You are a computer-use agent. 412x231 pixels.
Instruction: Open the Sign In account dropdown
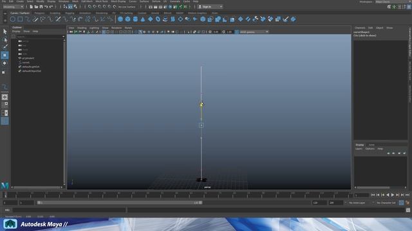(211, 7)
